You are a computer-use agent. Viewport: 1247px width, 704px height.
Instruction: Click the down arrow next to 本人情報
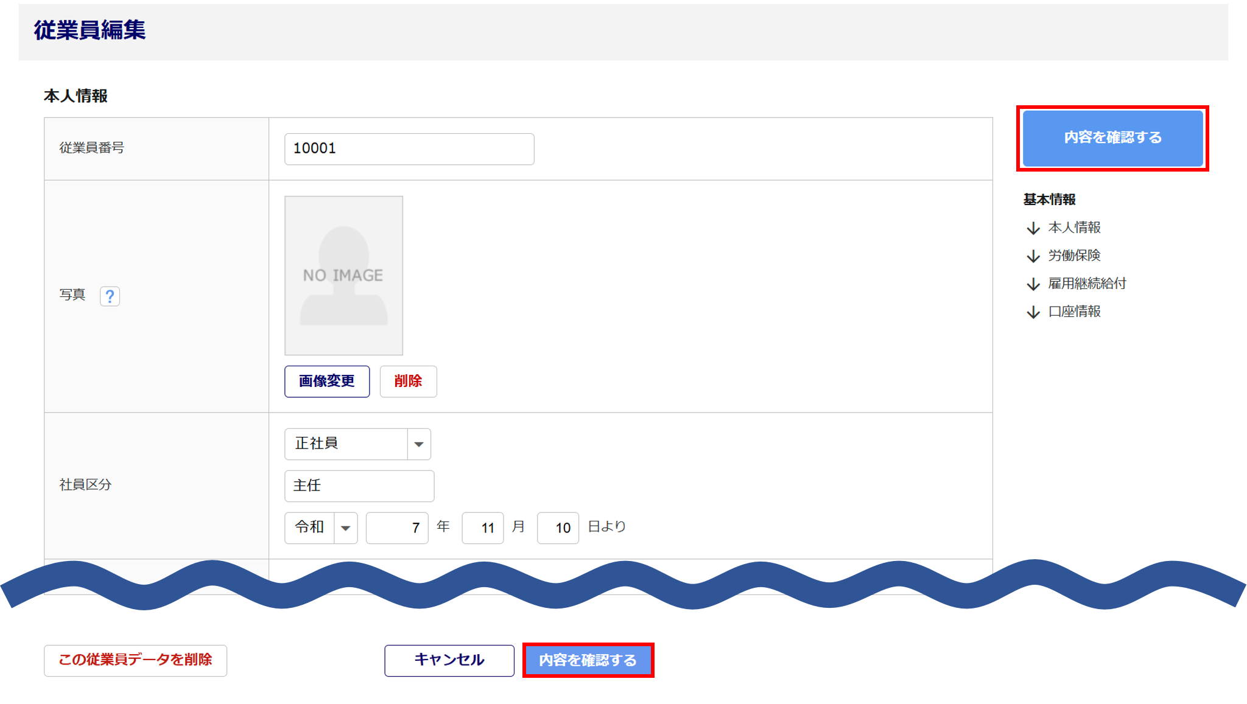1033,228
